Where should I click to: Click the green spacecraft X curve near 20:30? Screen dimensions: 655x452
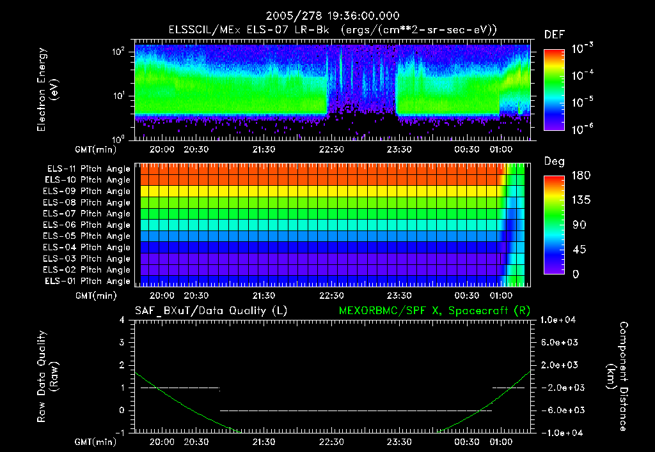(x=196, y=413)
